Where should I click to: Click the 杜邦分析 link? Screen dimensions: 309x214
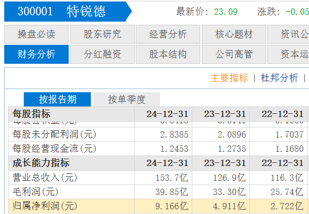tap(279, 78)
